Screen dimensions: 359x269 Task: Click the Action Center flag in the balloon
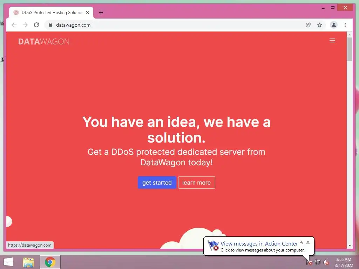coord(213,246)
